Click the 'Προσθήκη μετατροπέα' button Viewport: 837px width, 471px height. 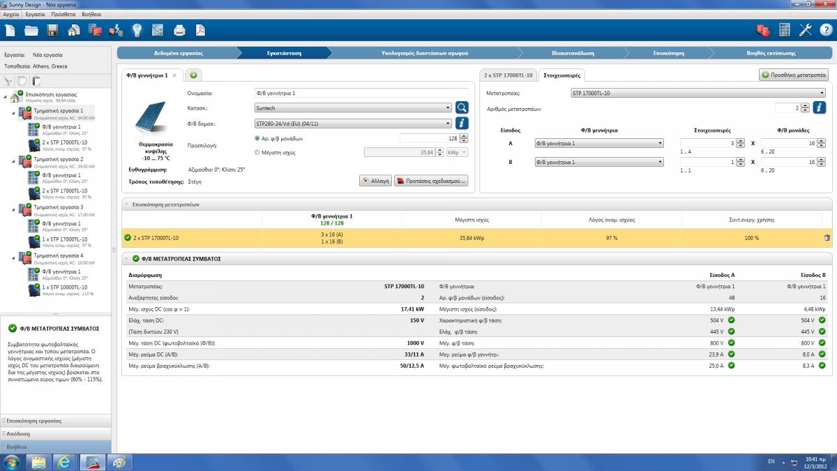pyautogui.click(x=794, y=75)
